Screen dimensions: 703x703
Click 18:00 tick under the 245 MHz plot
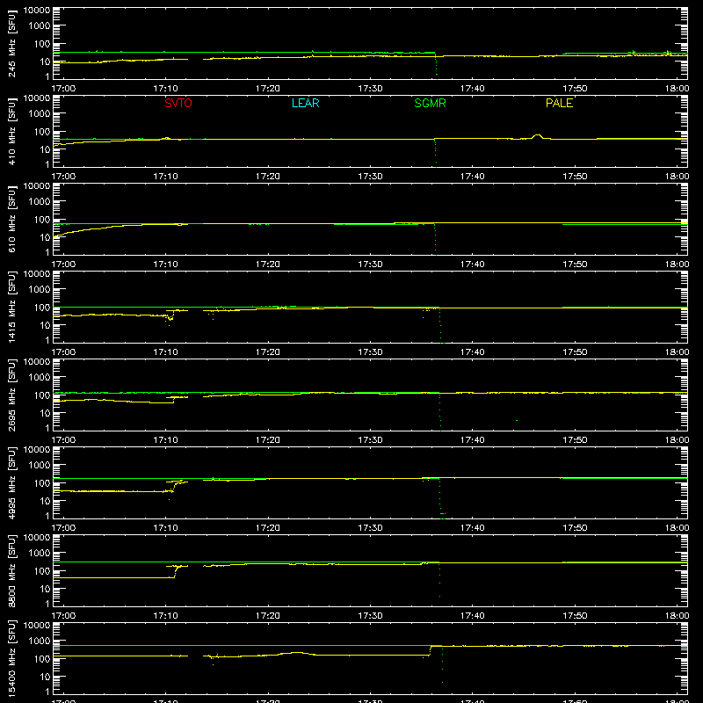[677, 89]
